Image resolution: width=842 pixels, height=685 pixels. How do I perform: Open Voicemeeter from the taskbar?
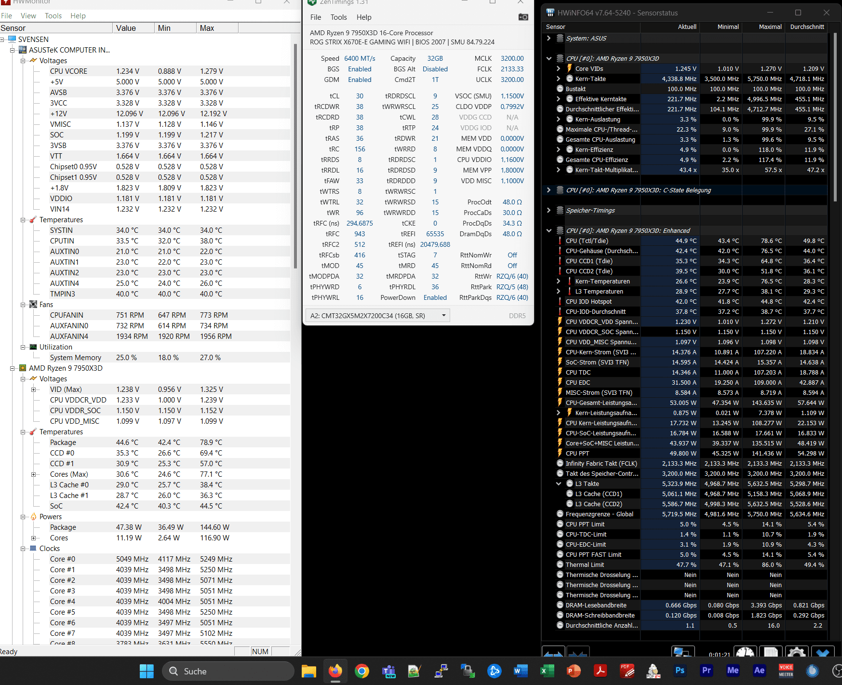tap(786, 671)
